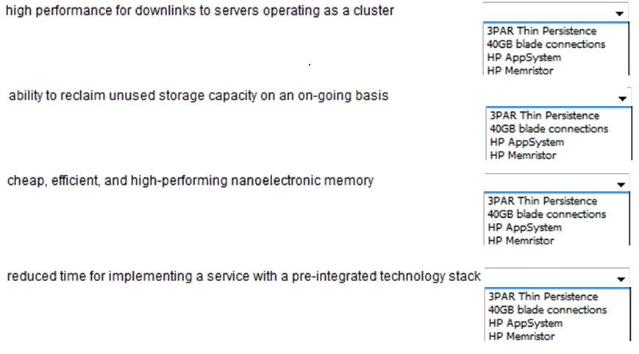Screen dimensions: 639x354
Task: Select HP Memristor in third list
Action: pyautogui.click(x=521, y=241)
